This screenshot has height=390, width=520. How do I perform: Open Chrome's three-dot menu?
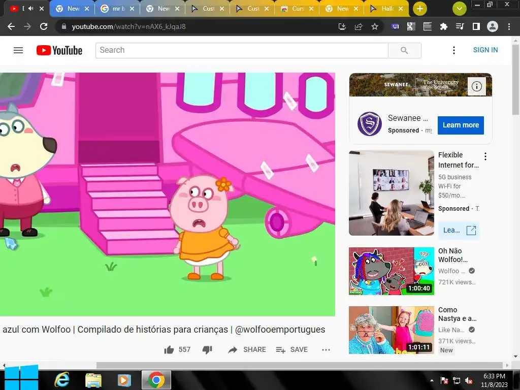coord(509,26)
